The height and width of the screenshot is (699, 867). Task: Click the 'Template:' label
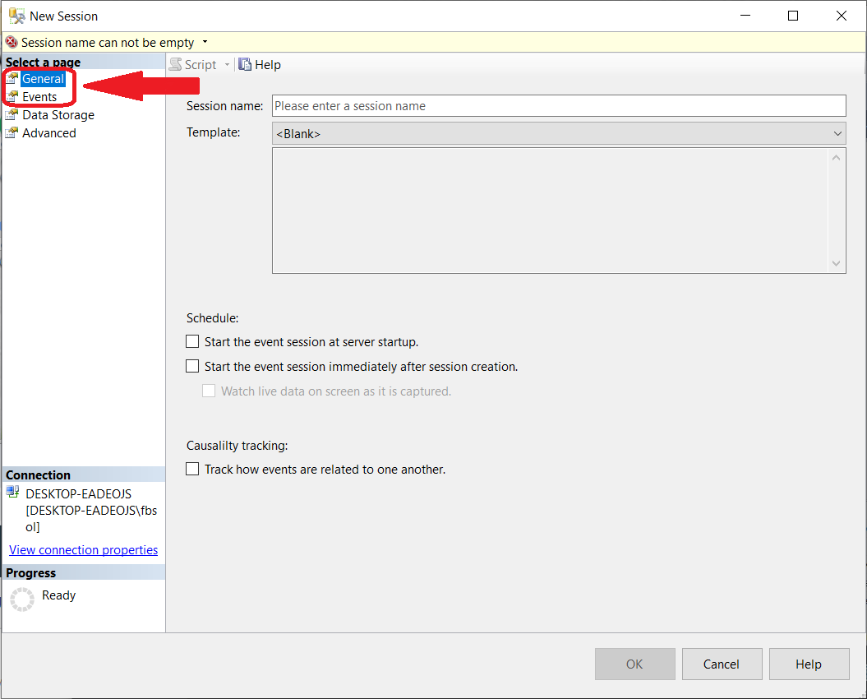tap(214, 132)
